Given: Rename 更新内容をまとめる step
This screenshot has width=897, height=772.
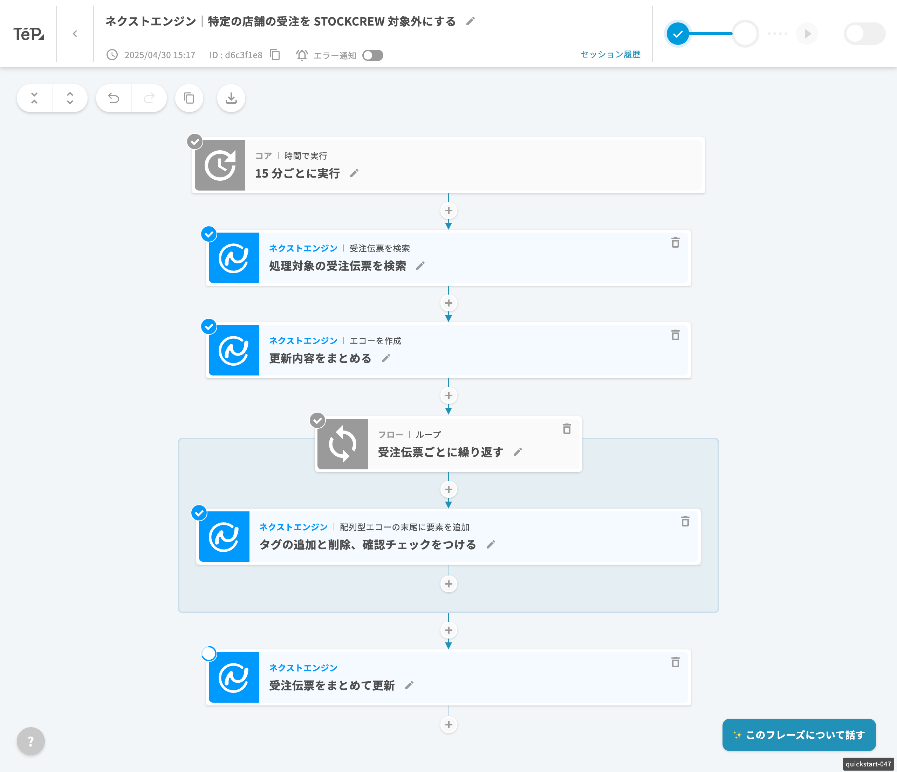Looking at the screenshot, I should (386, 358).
